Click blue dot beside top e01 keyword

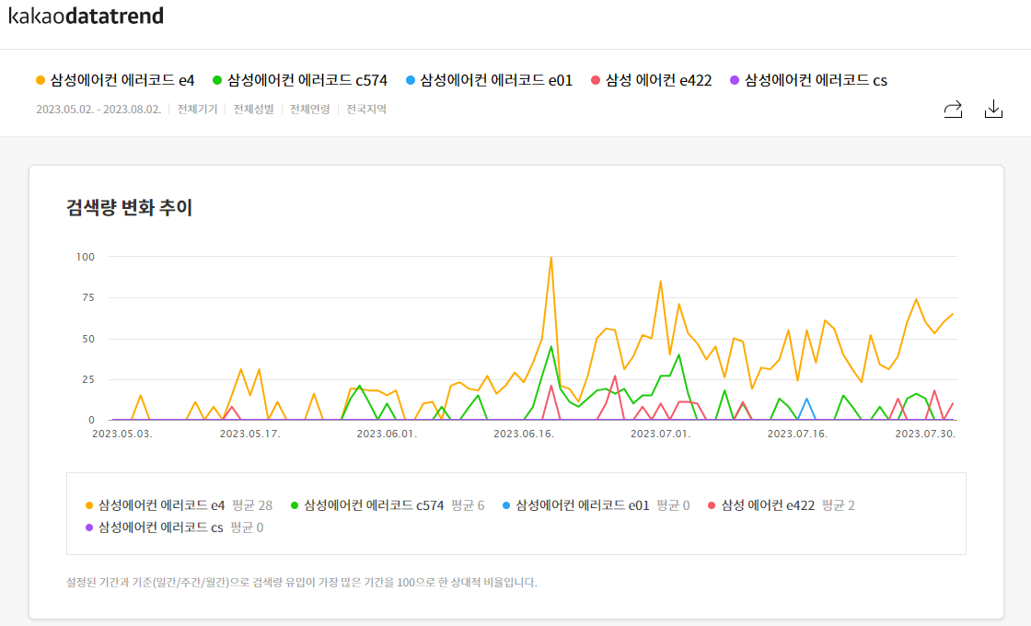pyautogui.click(x=411, y=80)
